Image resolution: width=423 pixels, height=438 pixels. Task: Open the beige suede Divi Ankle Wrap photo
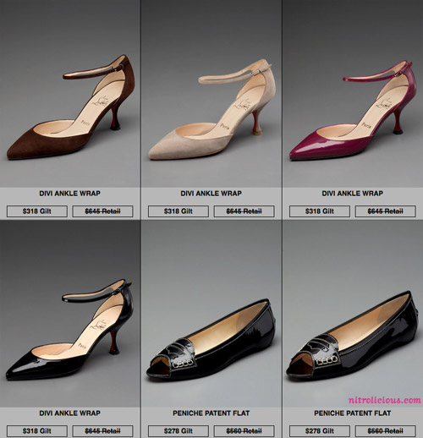click(211, 94)
